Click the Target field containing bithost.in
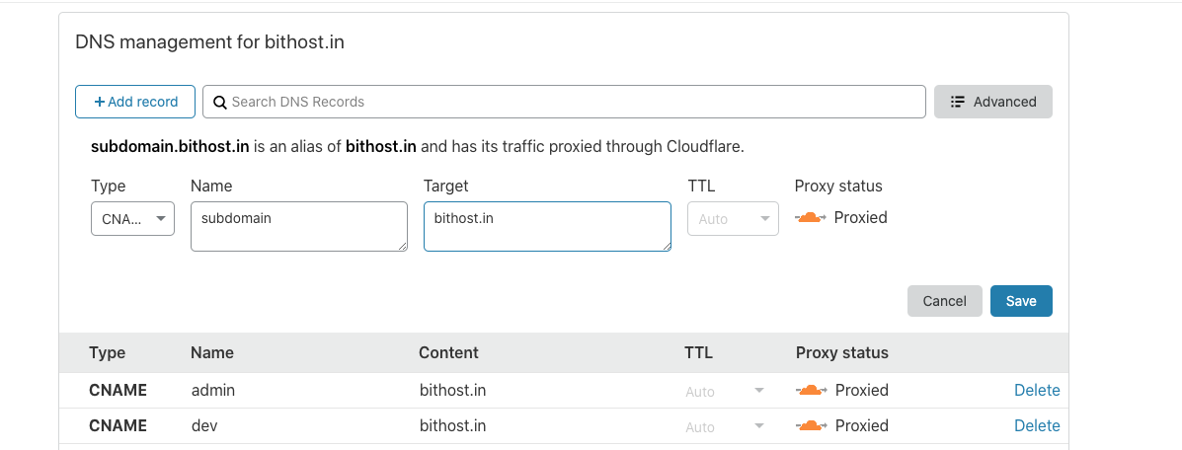 click(547, 226)
